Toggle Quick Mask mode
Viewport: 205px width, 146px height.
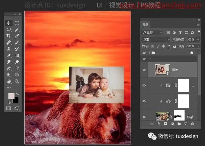[x=9, y=108]
